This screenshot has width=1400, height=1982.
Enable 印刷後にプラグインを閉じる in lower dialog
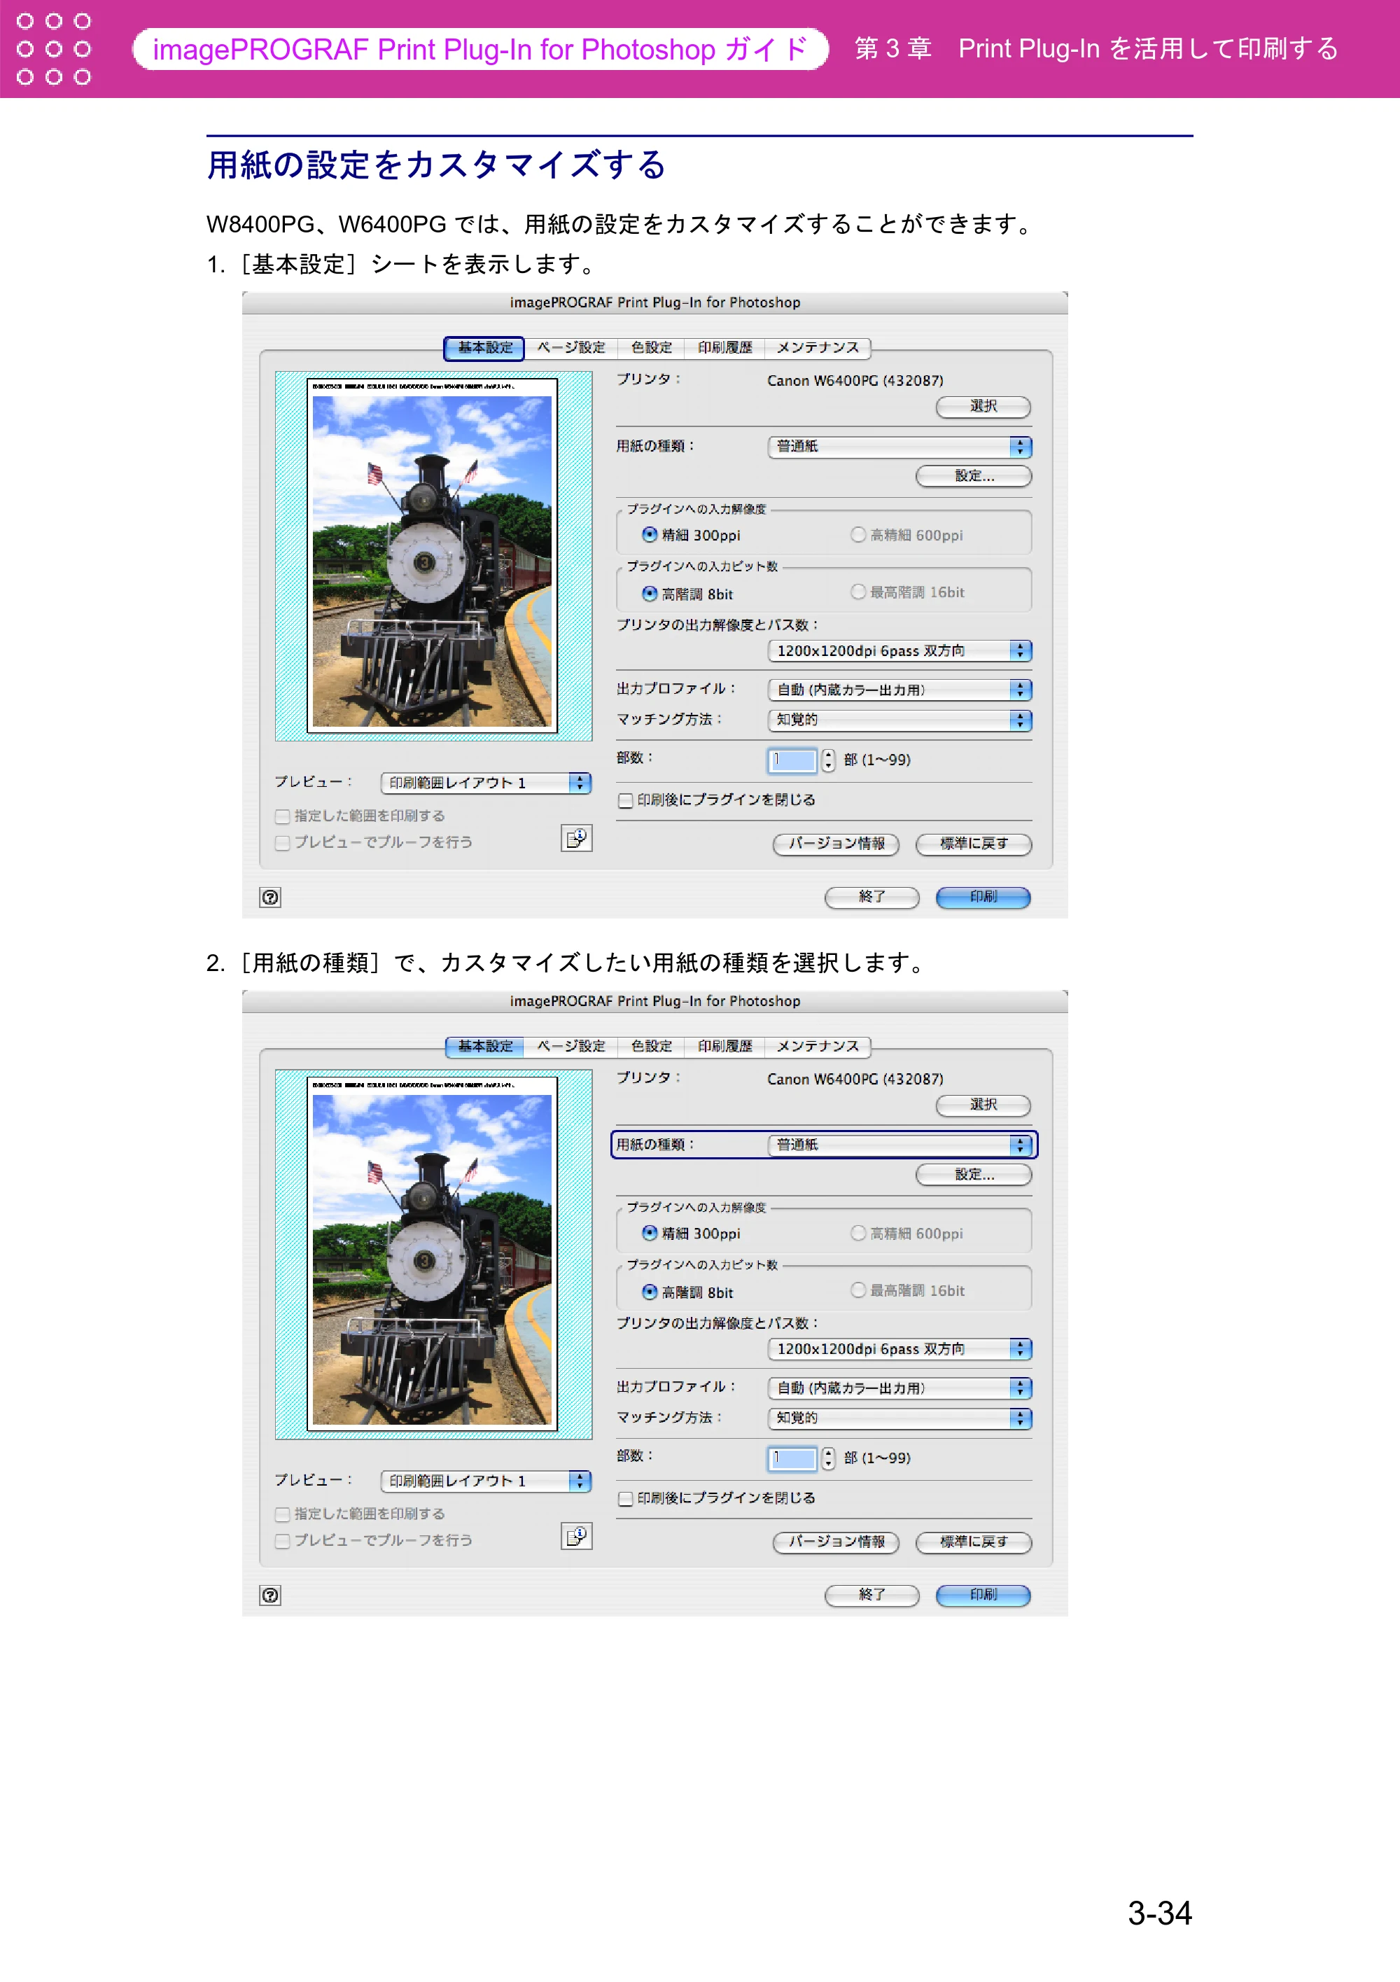point(626,1499)
